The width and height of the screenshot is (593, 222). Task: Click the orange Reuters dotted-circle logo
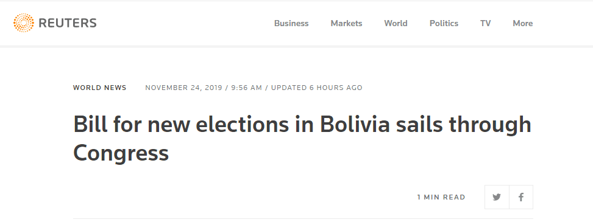(23, 23)
